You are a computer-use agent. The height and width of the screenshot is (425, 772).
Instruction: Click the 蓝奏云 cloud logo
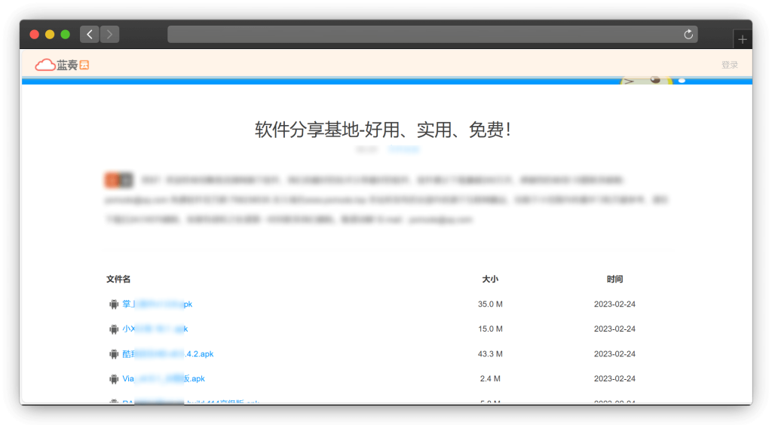click(x=62, y=65)
